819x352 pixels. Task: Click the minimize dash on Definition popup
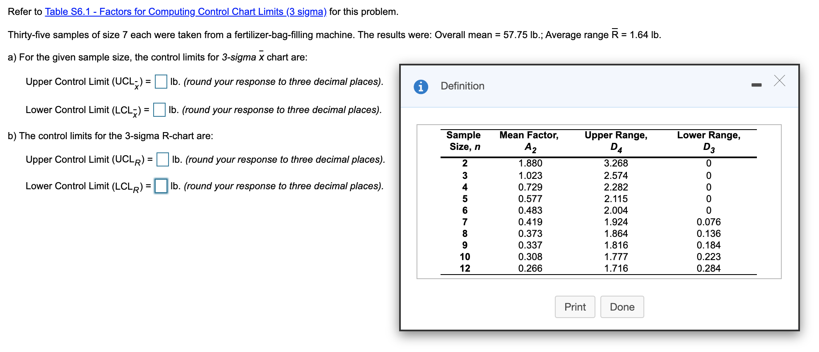pyautogui.click(x=756, y=84)
